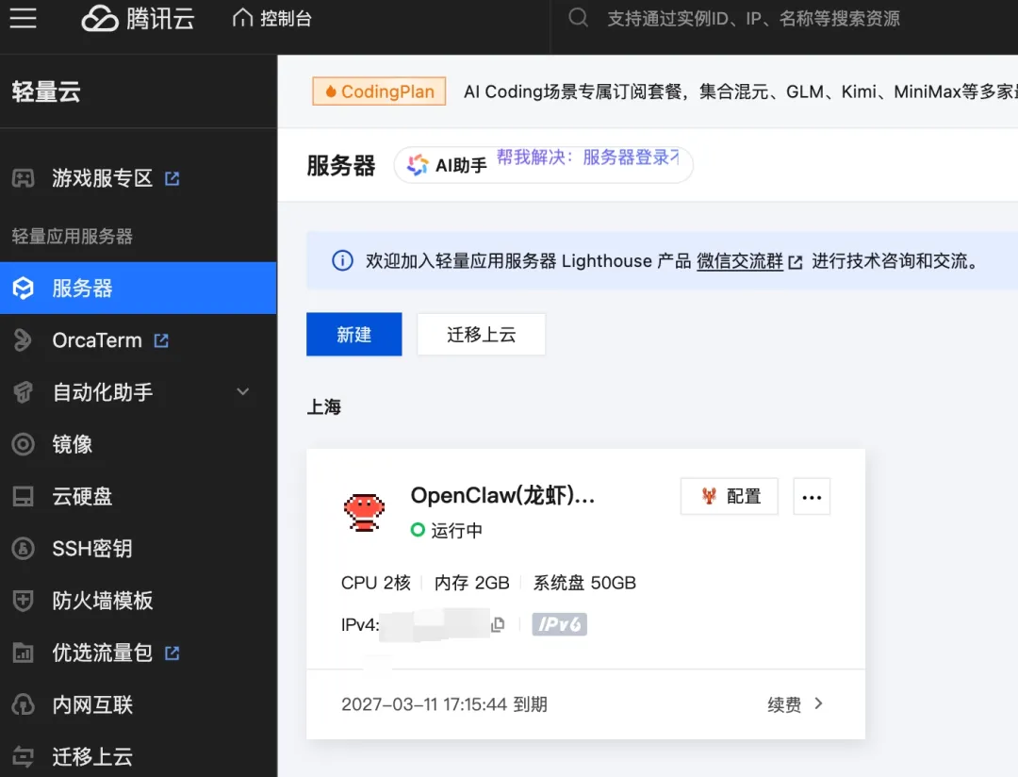This screenshot has height=777, width=1018.
Task: Open 防火墙模板 in the sidebar
Action: (x=103, y=601)
